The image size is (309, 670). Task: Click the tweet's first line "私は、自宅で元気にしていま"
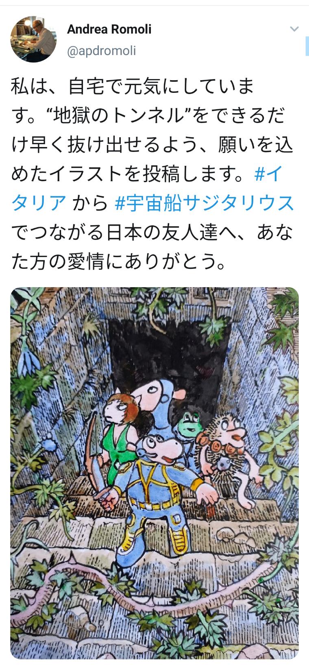coord(132,87)
